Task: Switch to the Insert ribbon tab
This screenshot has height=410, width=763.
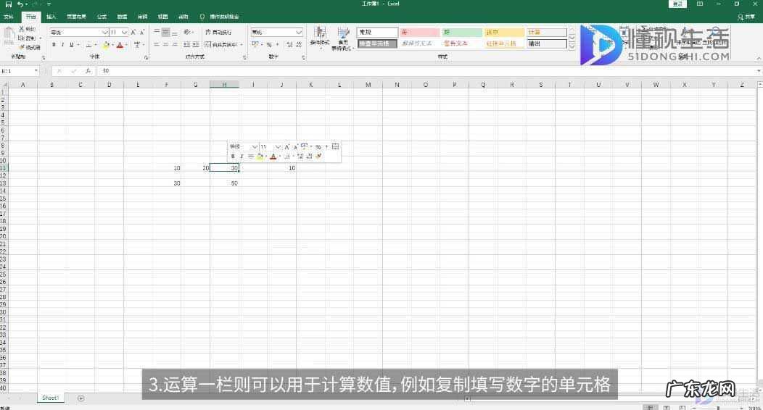Action: point(51,17)
